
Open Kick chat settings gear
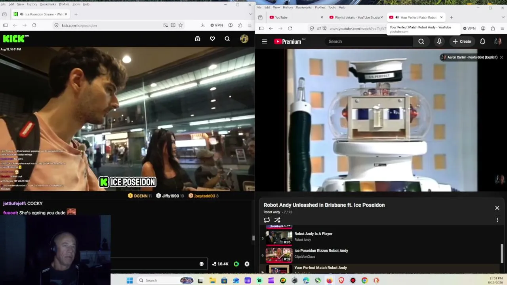pyautogui.click(x=247, y=264)
